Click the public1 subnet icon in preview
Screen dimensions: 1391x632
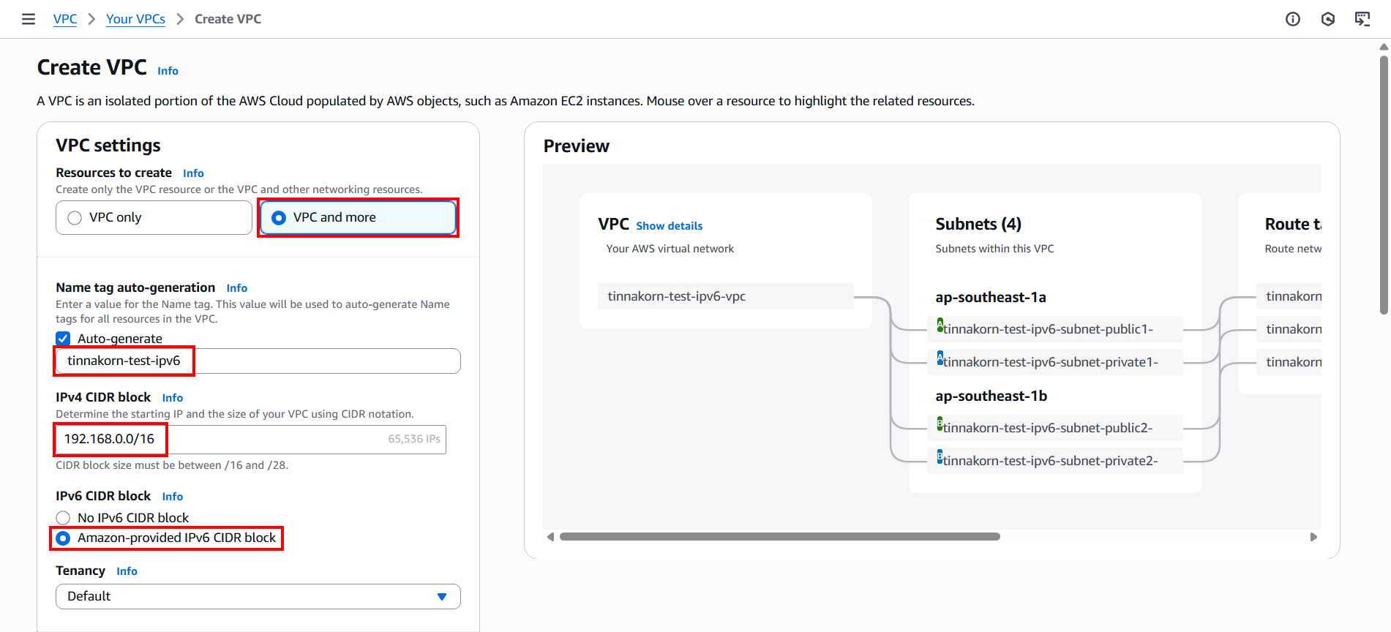(x=940, y=326)
